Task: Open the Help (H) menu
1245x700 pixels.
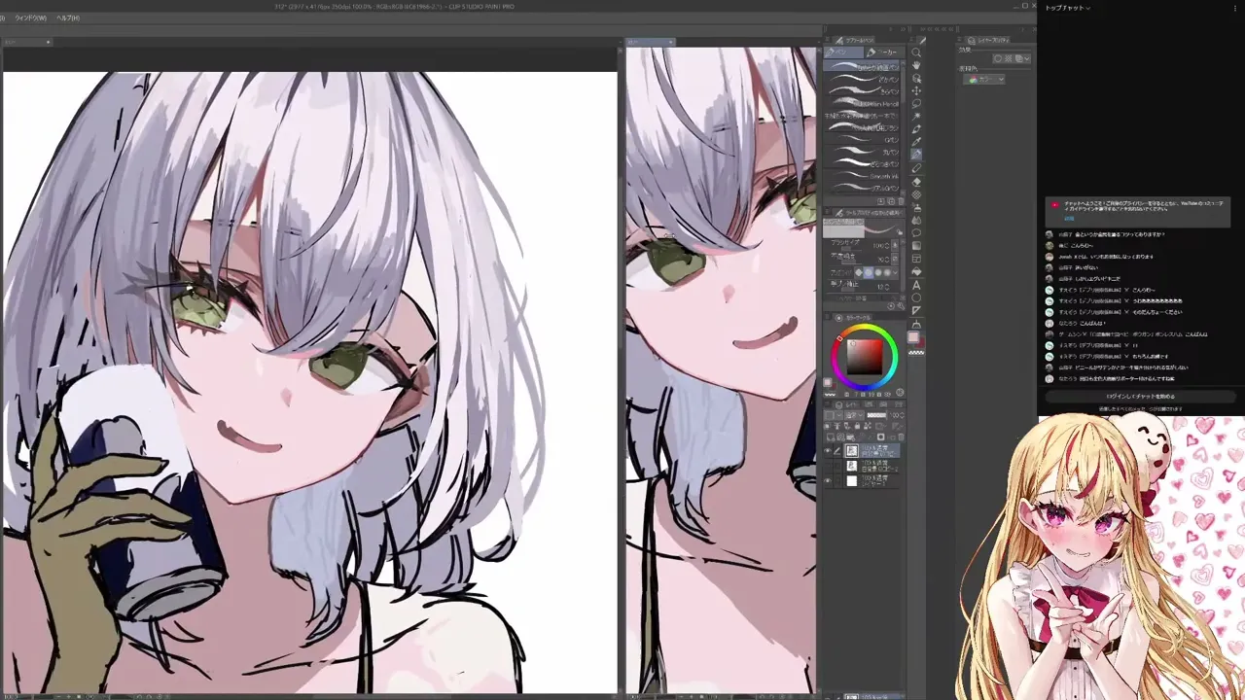Action: tap(68, 18)
